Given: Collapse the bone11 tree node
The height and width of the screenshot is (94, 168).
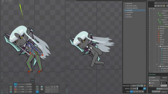Looking at the screenshot, I should coord(159,13).
